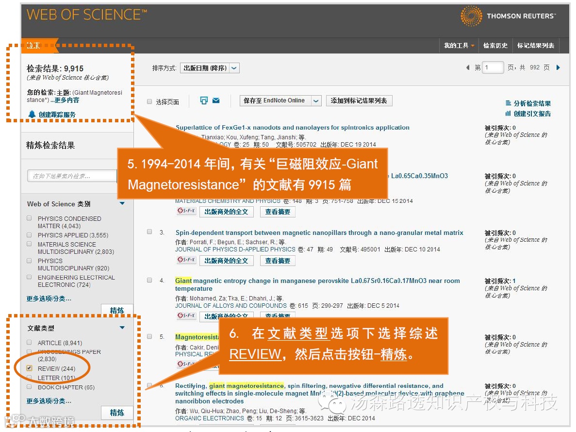Viewport: 576px width, 432px height.
Task: Check MATERIALS SCIENCE MULTIDISCIPLINARY category
Action: (x=29, y=244)
